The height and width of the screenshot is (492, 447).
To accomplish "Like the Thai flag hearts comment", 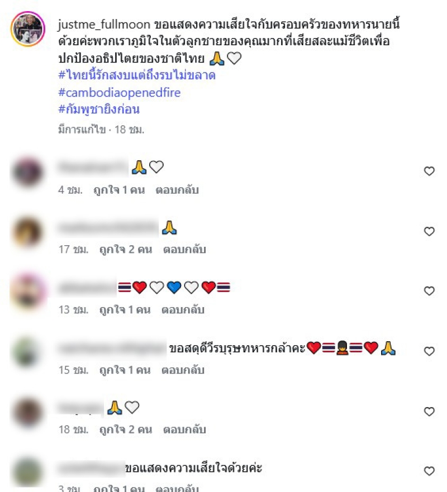I will pos(429,291).
